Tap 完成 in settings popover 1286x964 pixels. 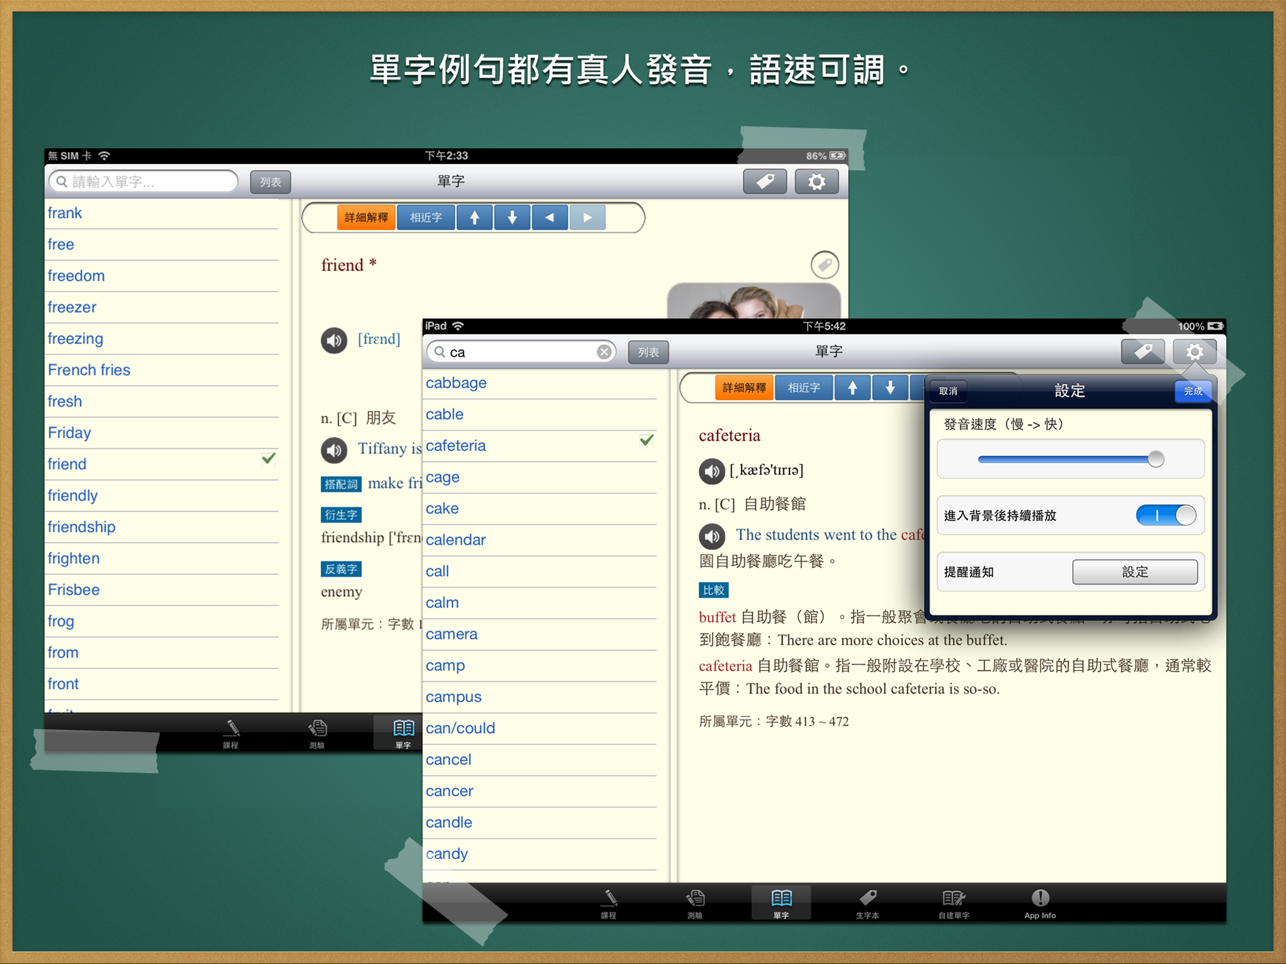1192,391
